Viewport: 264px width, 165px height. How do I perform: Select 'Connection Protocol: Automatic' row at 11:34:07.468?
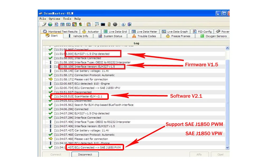pos(134,135)
